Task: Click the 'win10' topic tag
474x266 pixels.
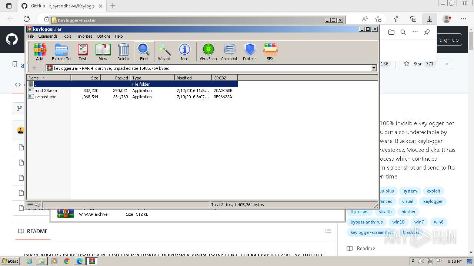Action: pyautogui.click(x=398, y=222)
